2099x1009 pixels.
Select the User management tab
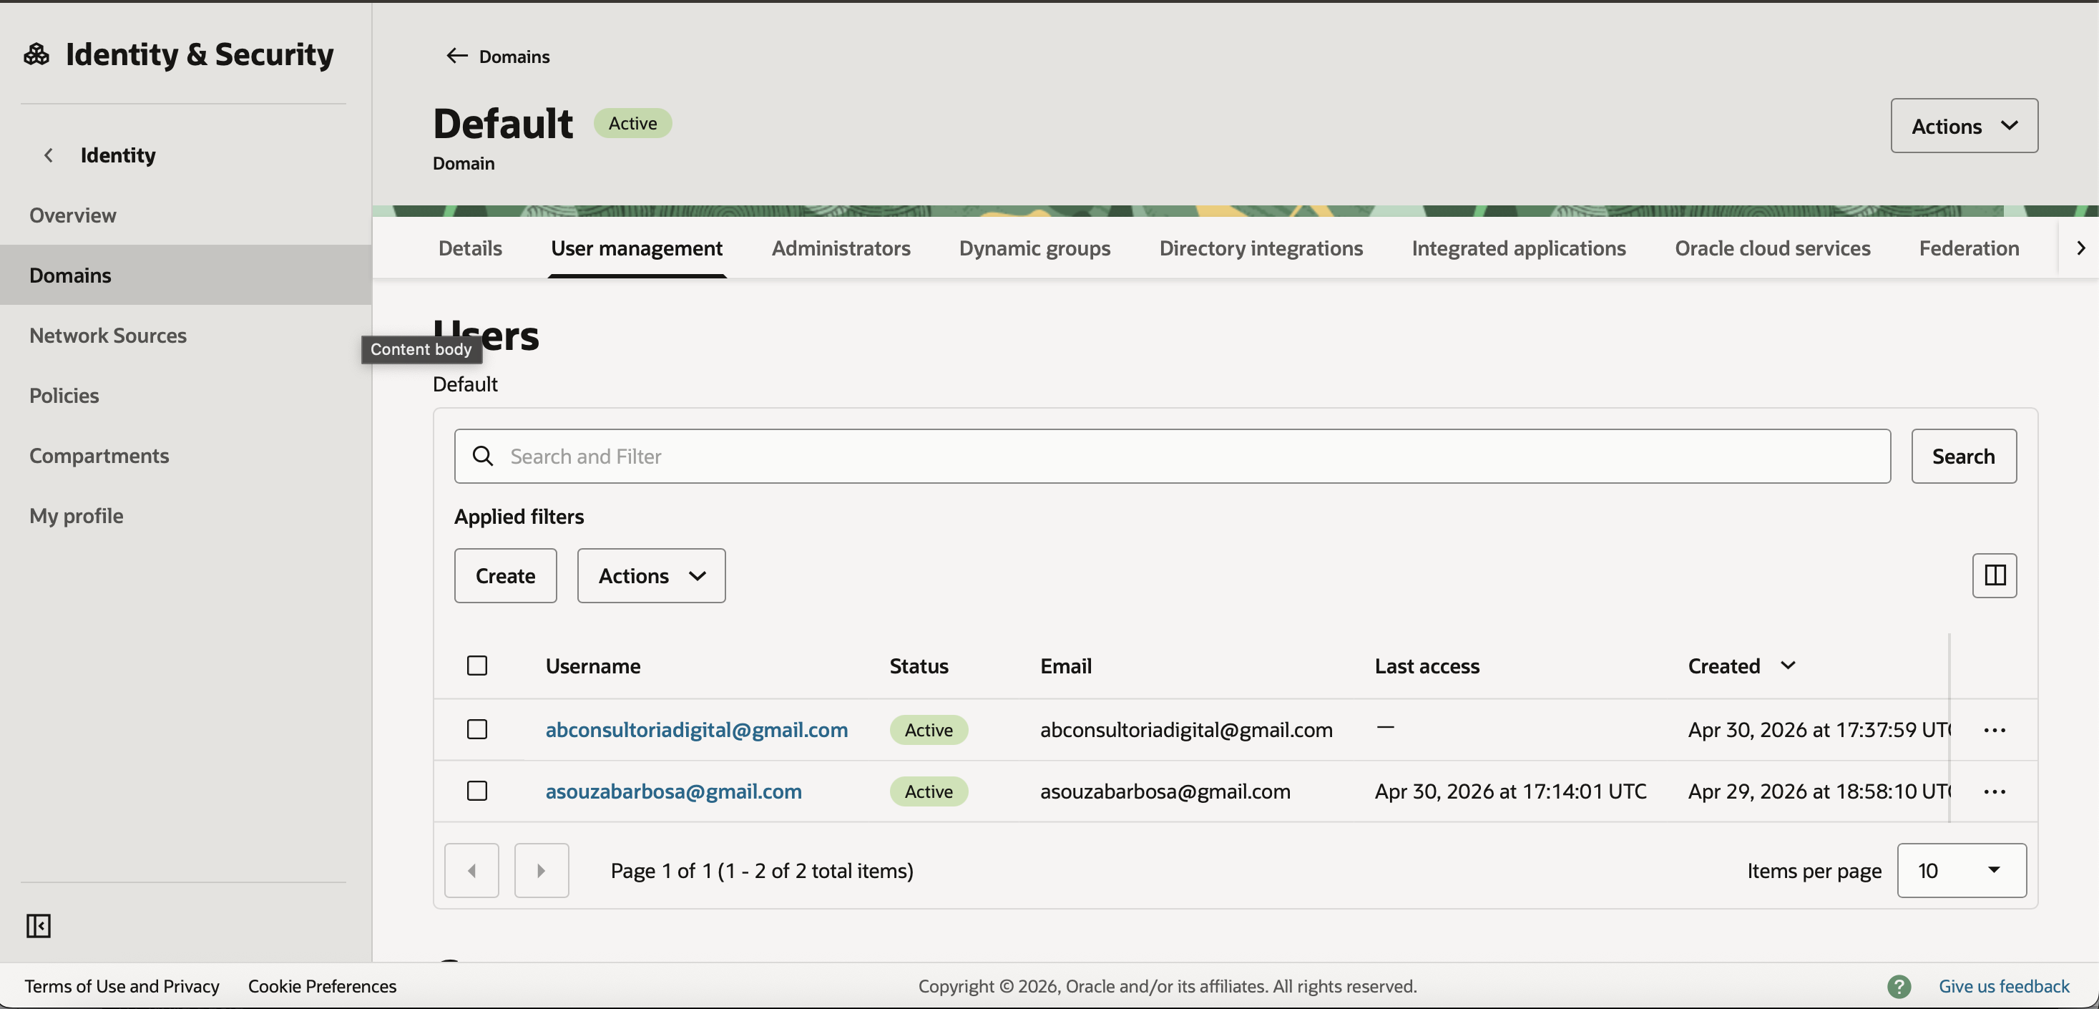[x=637, y=248]
